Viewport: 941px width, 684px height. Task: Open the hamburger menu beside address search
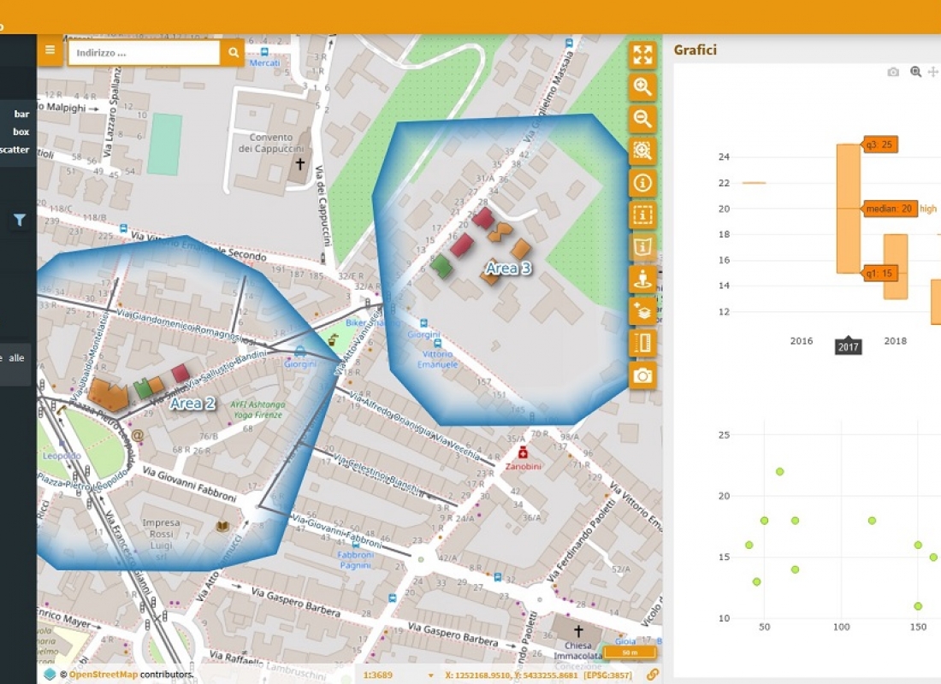coord(50,51)
